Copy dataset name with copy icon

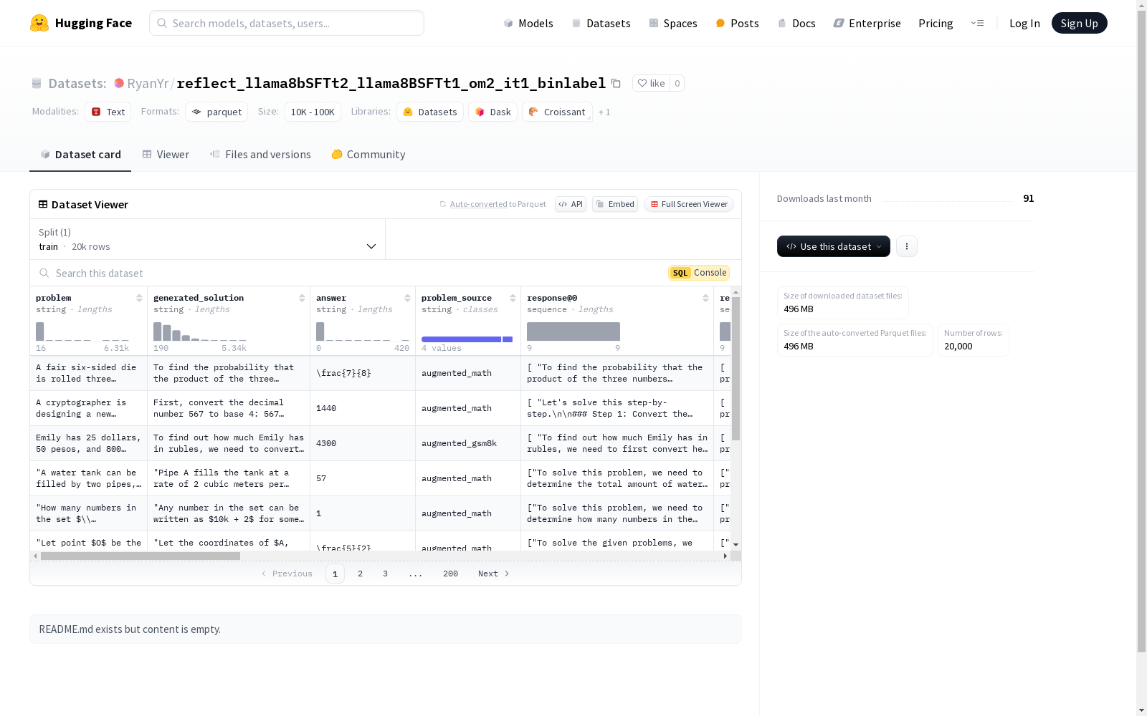click(x=616, y=83)
